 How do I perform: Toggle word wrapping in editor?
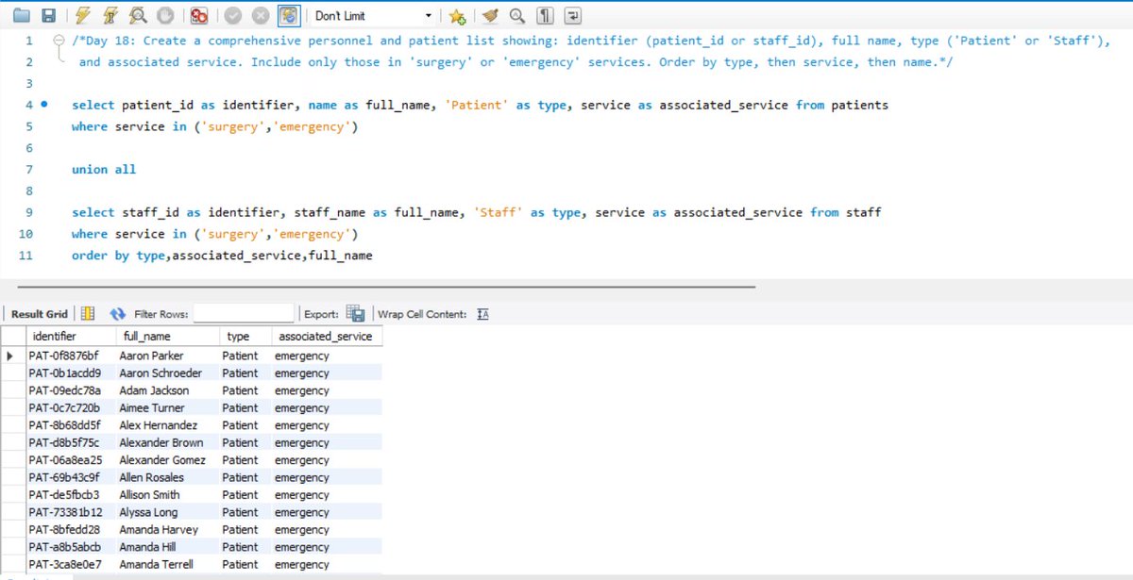572,15
